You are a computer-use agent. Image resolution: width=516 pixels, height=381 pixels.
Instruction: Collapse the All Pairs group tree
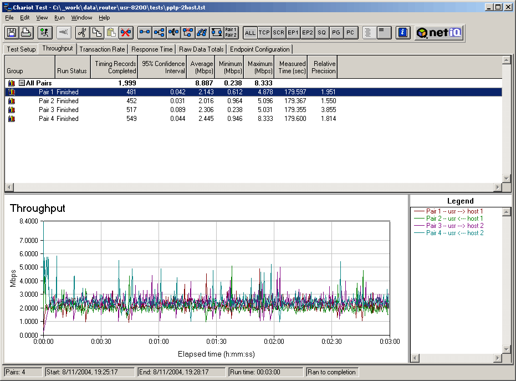[22, 83]
